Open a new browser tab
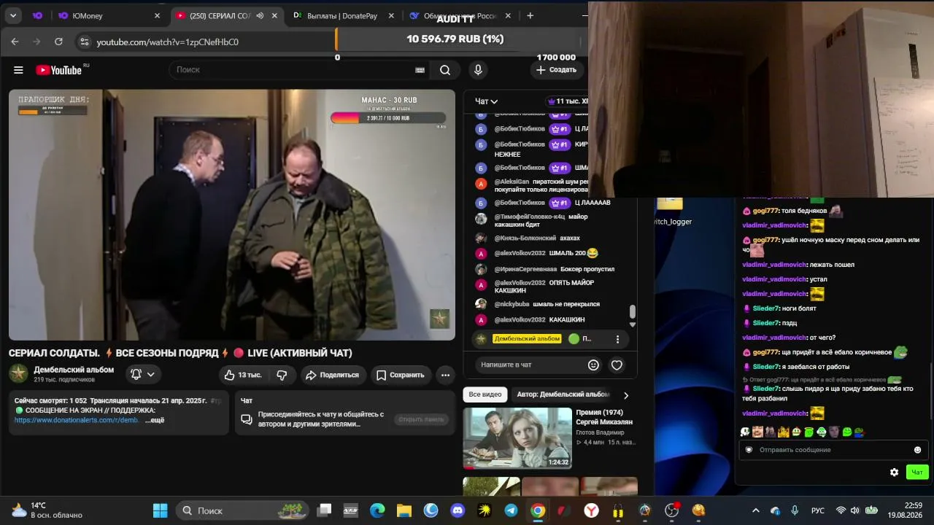This screenshot has width=934, height=525. [530, 15]
